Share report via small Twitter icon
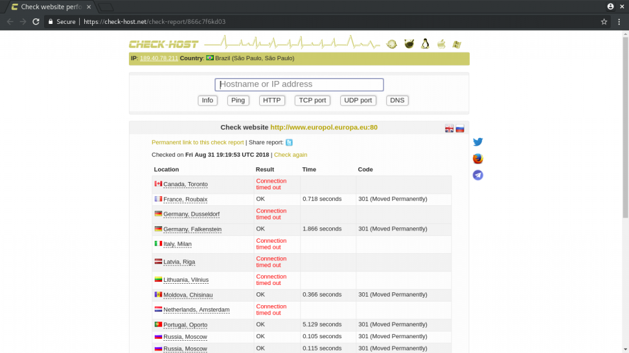Viewport: 629px width, 353px height. tap(289, 142)
